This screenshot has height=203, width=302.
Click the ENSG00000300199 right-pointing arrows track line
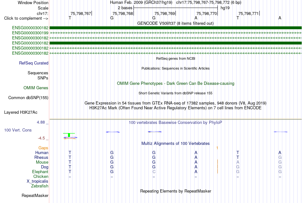175,33
